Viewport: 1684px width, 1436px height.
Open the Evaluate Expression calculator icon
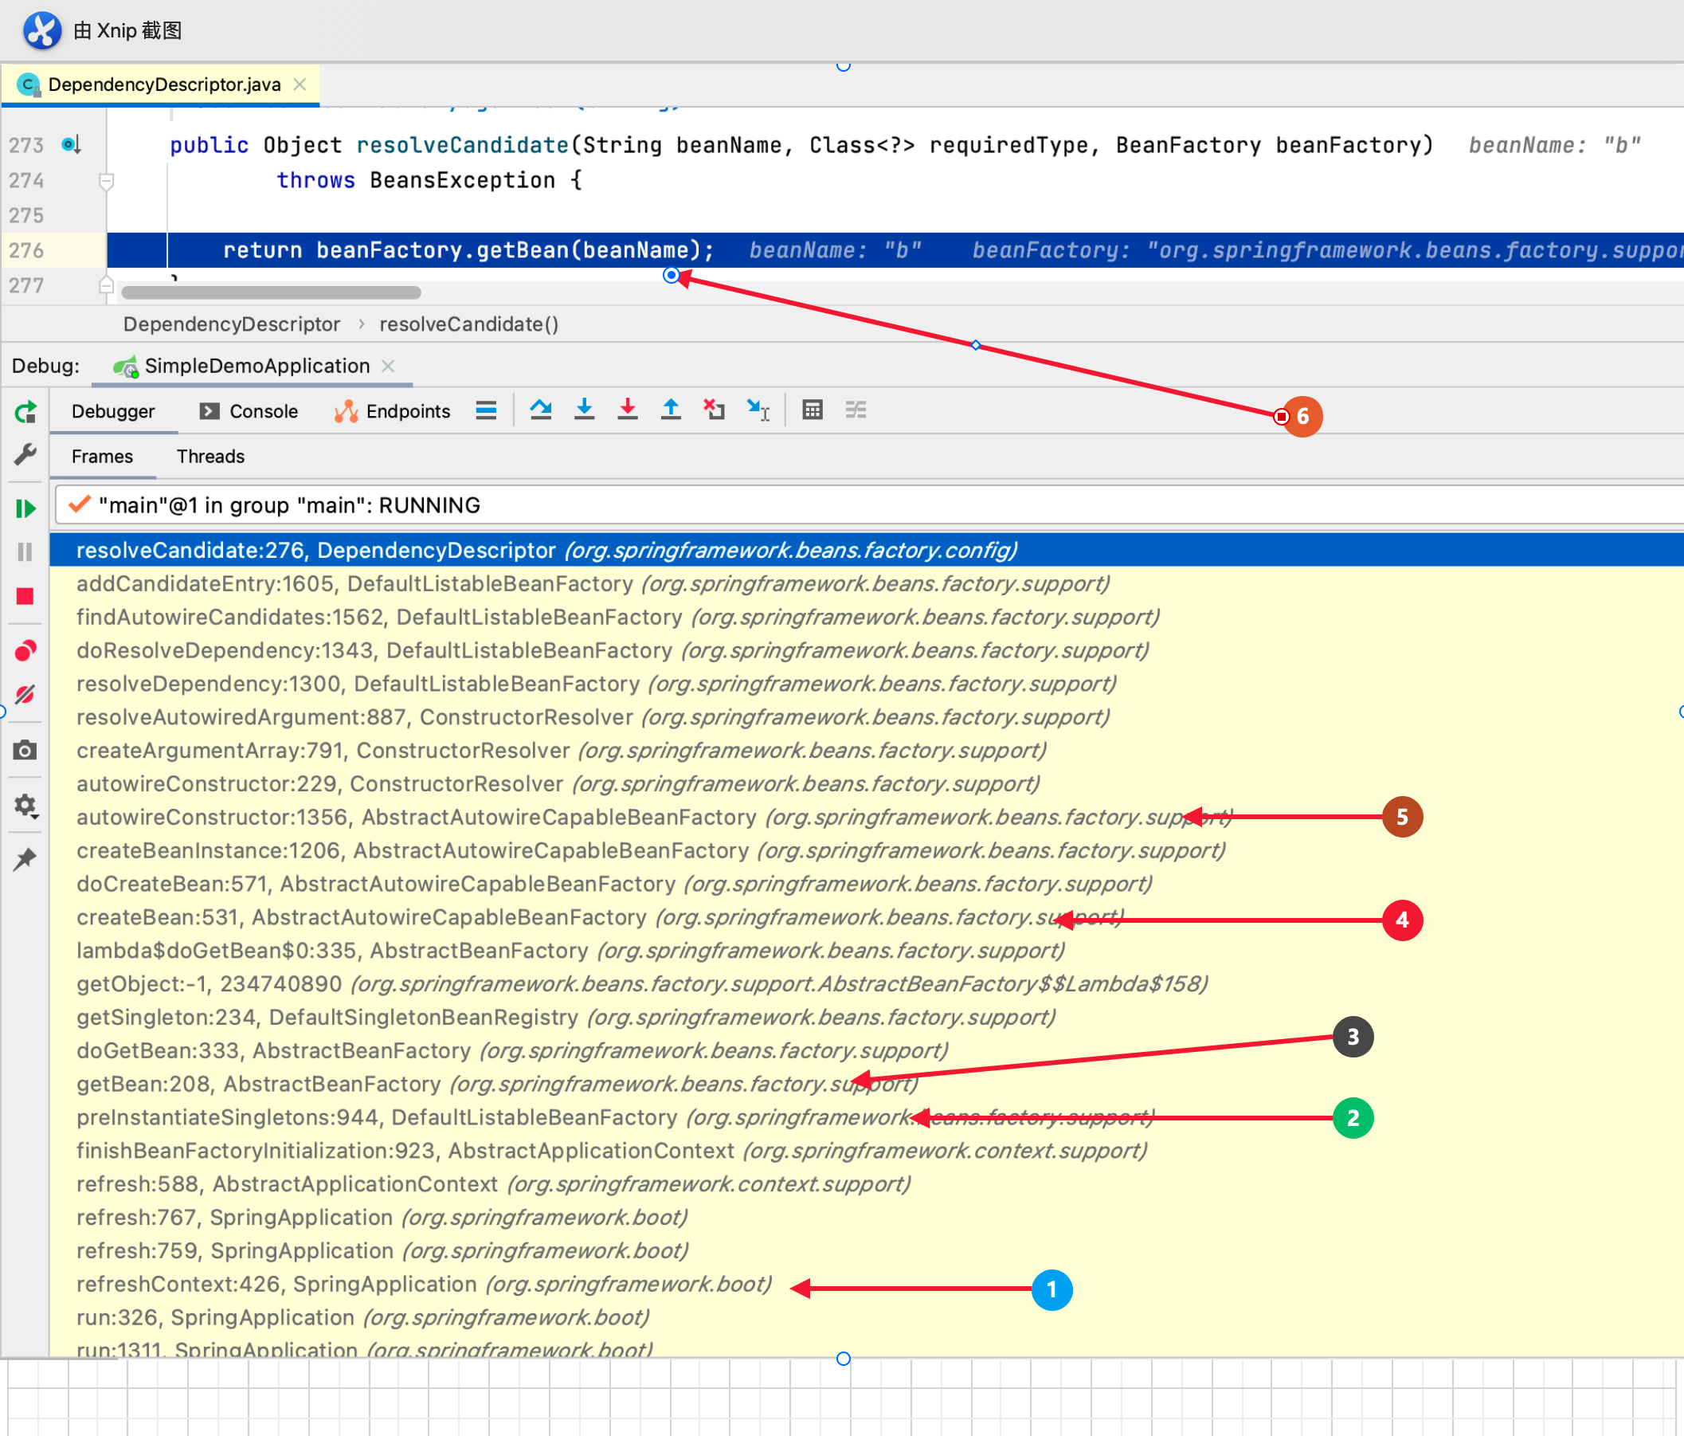pos(812,410)
